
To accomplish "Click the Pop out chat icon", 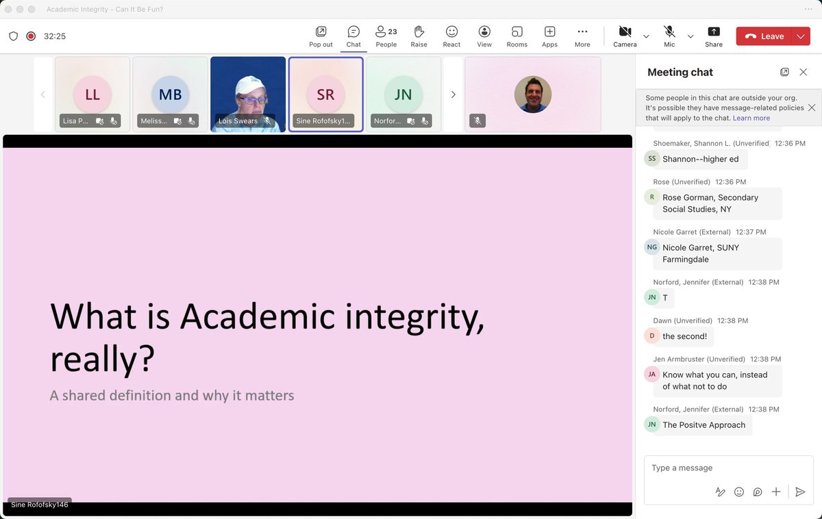I will [x=321, y=36].
